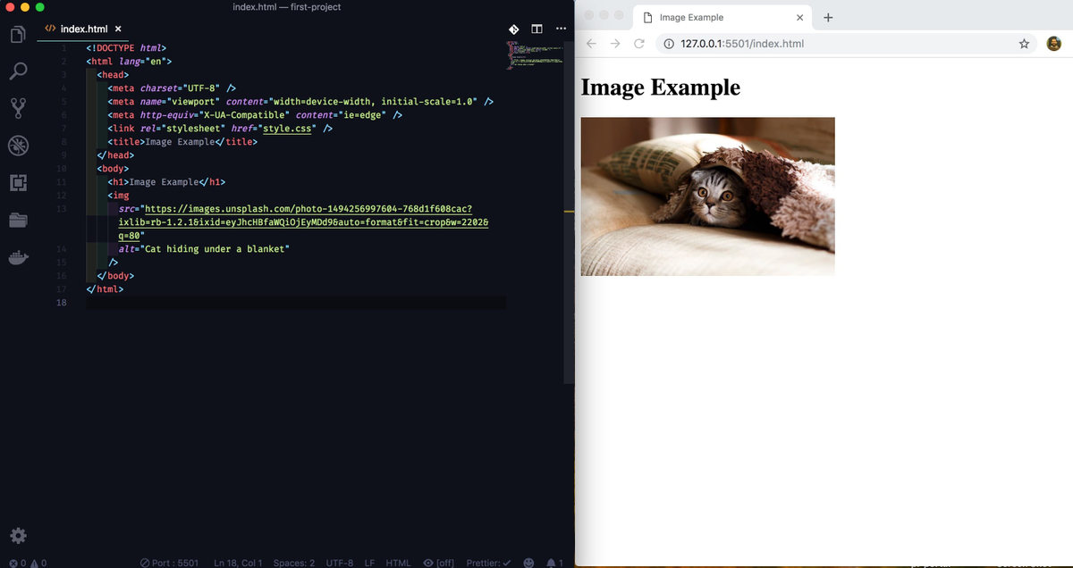Reload the page in the browser
The image size is (1073, 568).
point(638,42)
